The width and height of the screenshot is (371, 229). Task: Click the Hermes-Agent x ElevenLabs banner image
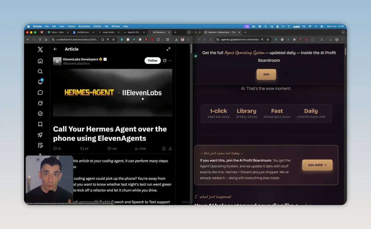click(x=112, y=93)
